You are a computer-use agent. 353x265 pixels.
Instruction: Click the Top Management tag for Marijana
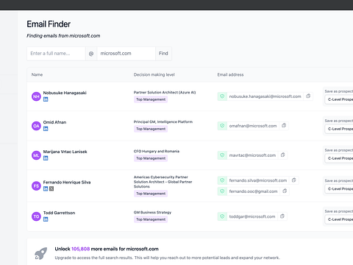(151, 158)
